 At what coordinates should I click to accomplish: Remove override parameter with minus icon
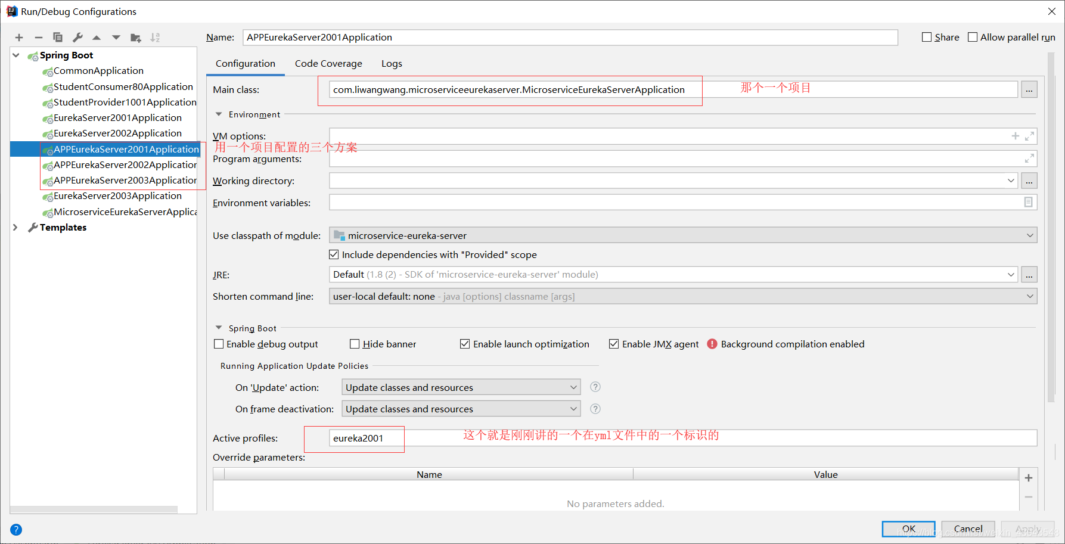point(1029,497)
